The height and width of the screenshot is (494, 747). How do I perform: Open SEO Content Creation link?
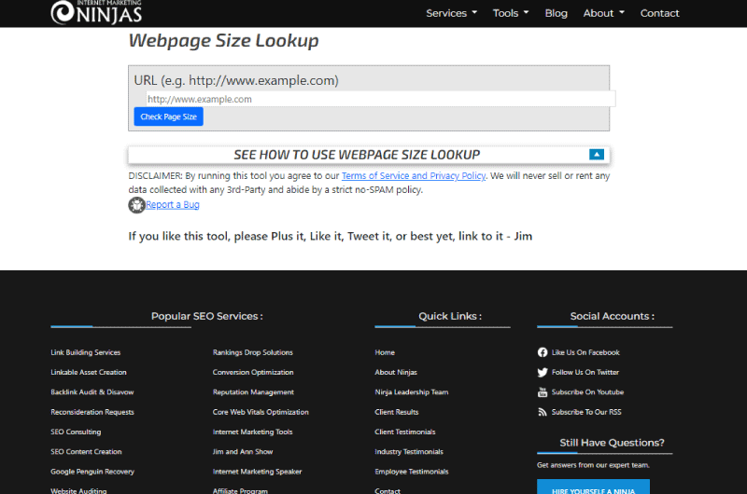86,452
